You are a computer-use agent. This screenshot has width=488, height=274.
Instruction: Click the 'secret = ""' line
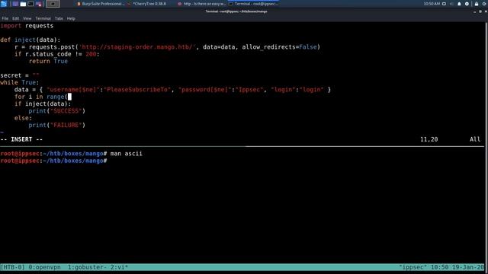[20, 75]
